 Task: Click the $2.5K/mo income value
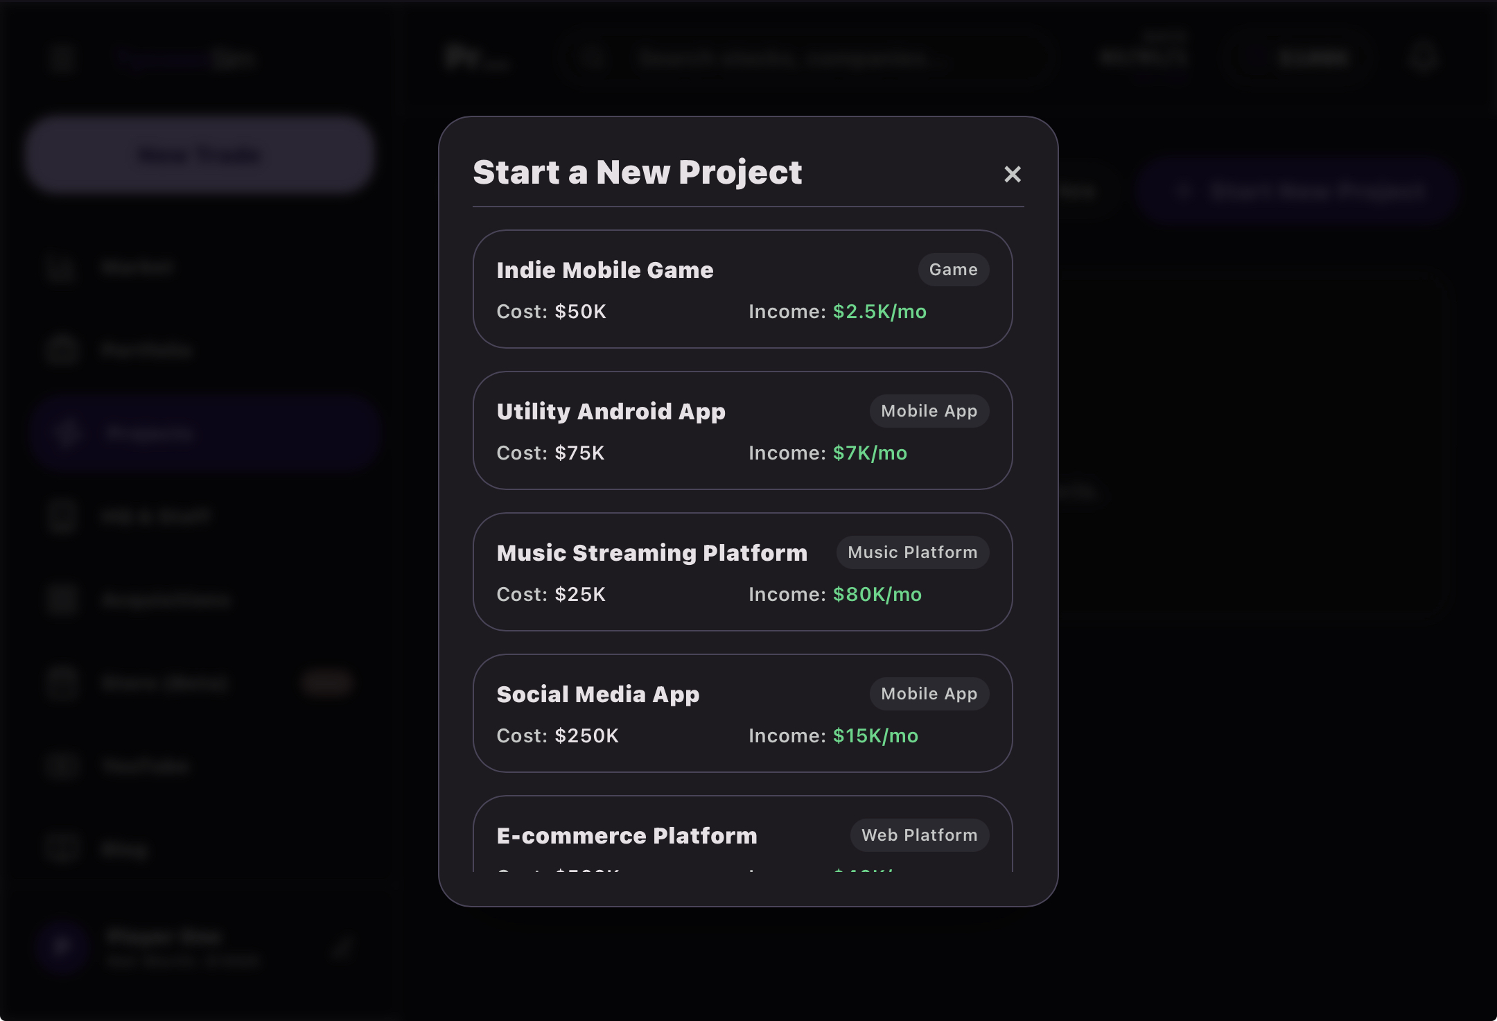879,312
